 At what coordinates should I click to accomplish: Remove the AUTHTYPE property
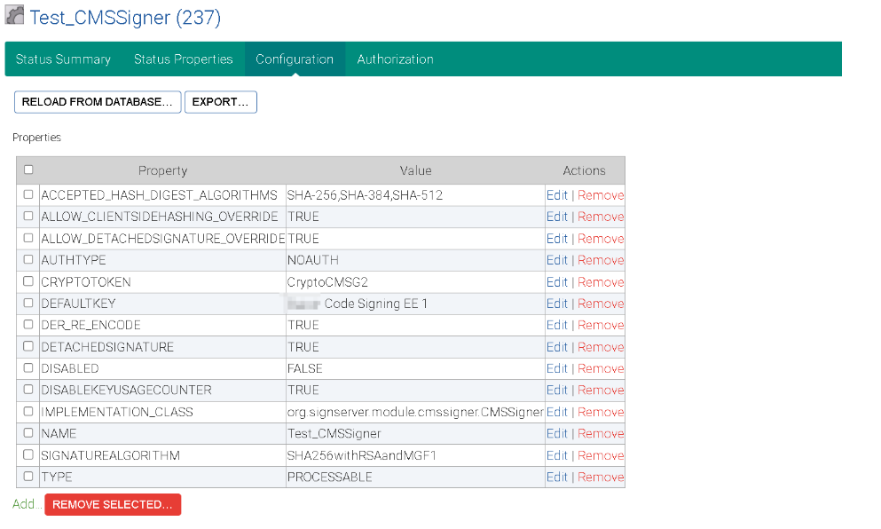(601, 260)
